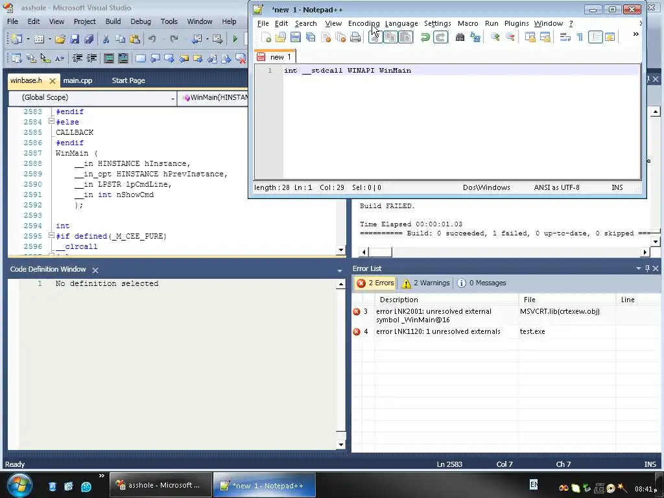Click the Show All Characters pilcrow icon
The image size is (664, 498).
point(580,38)
